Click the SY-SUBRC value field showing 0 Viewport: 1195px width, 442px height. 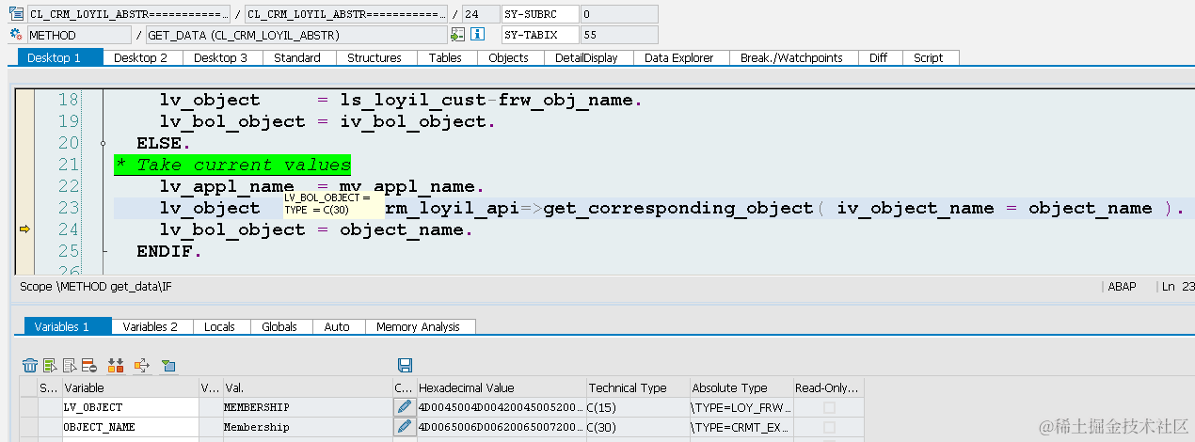pyautogui.click(x=619, y=14)
